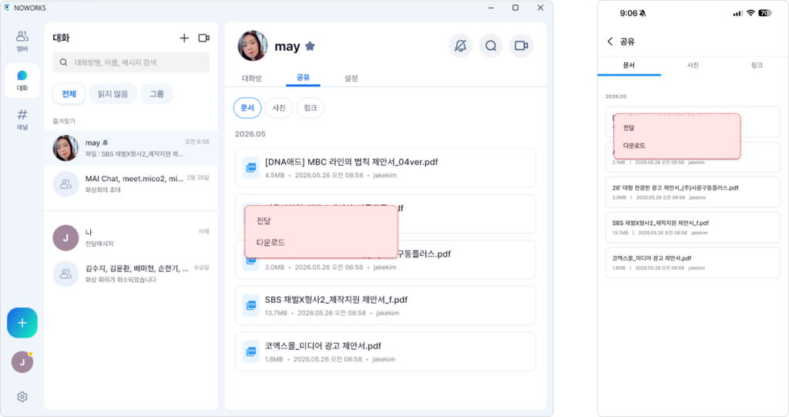Choose Download (다운로드) in the mobile popup menu
Viewport: 789px width, 417px height.
[634, 146]
